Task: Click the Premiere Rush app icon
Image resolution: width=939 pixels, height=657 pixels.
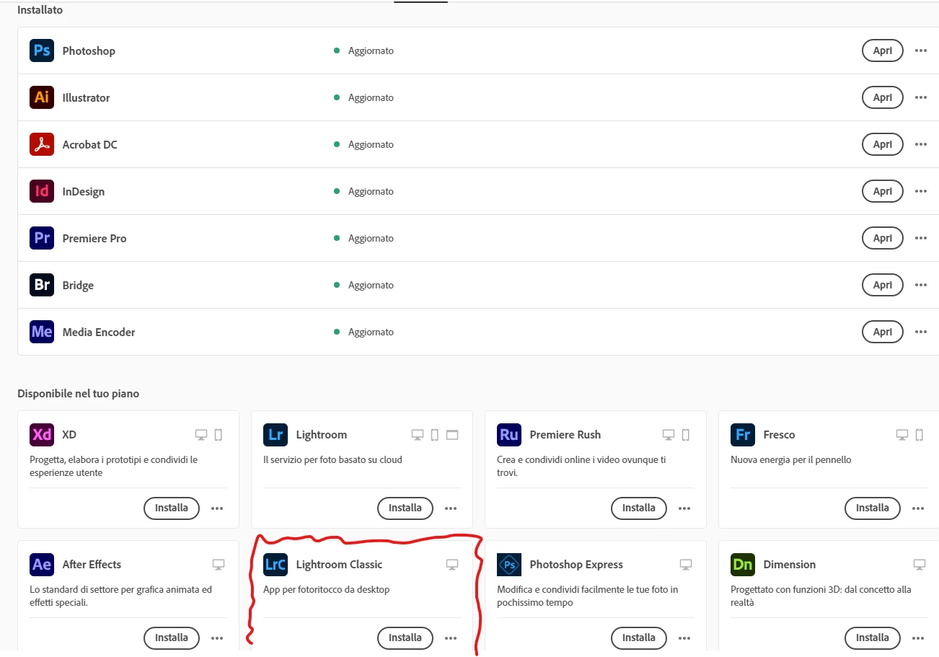Action: [x=509, y=435]
